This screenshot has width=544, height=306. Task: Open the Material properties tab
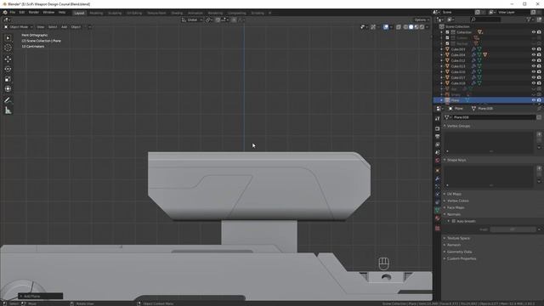(437, 218)
